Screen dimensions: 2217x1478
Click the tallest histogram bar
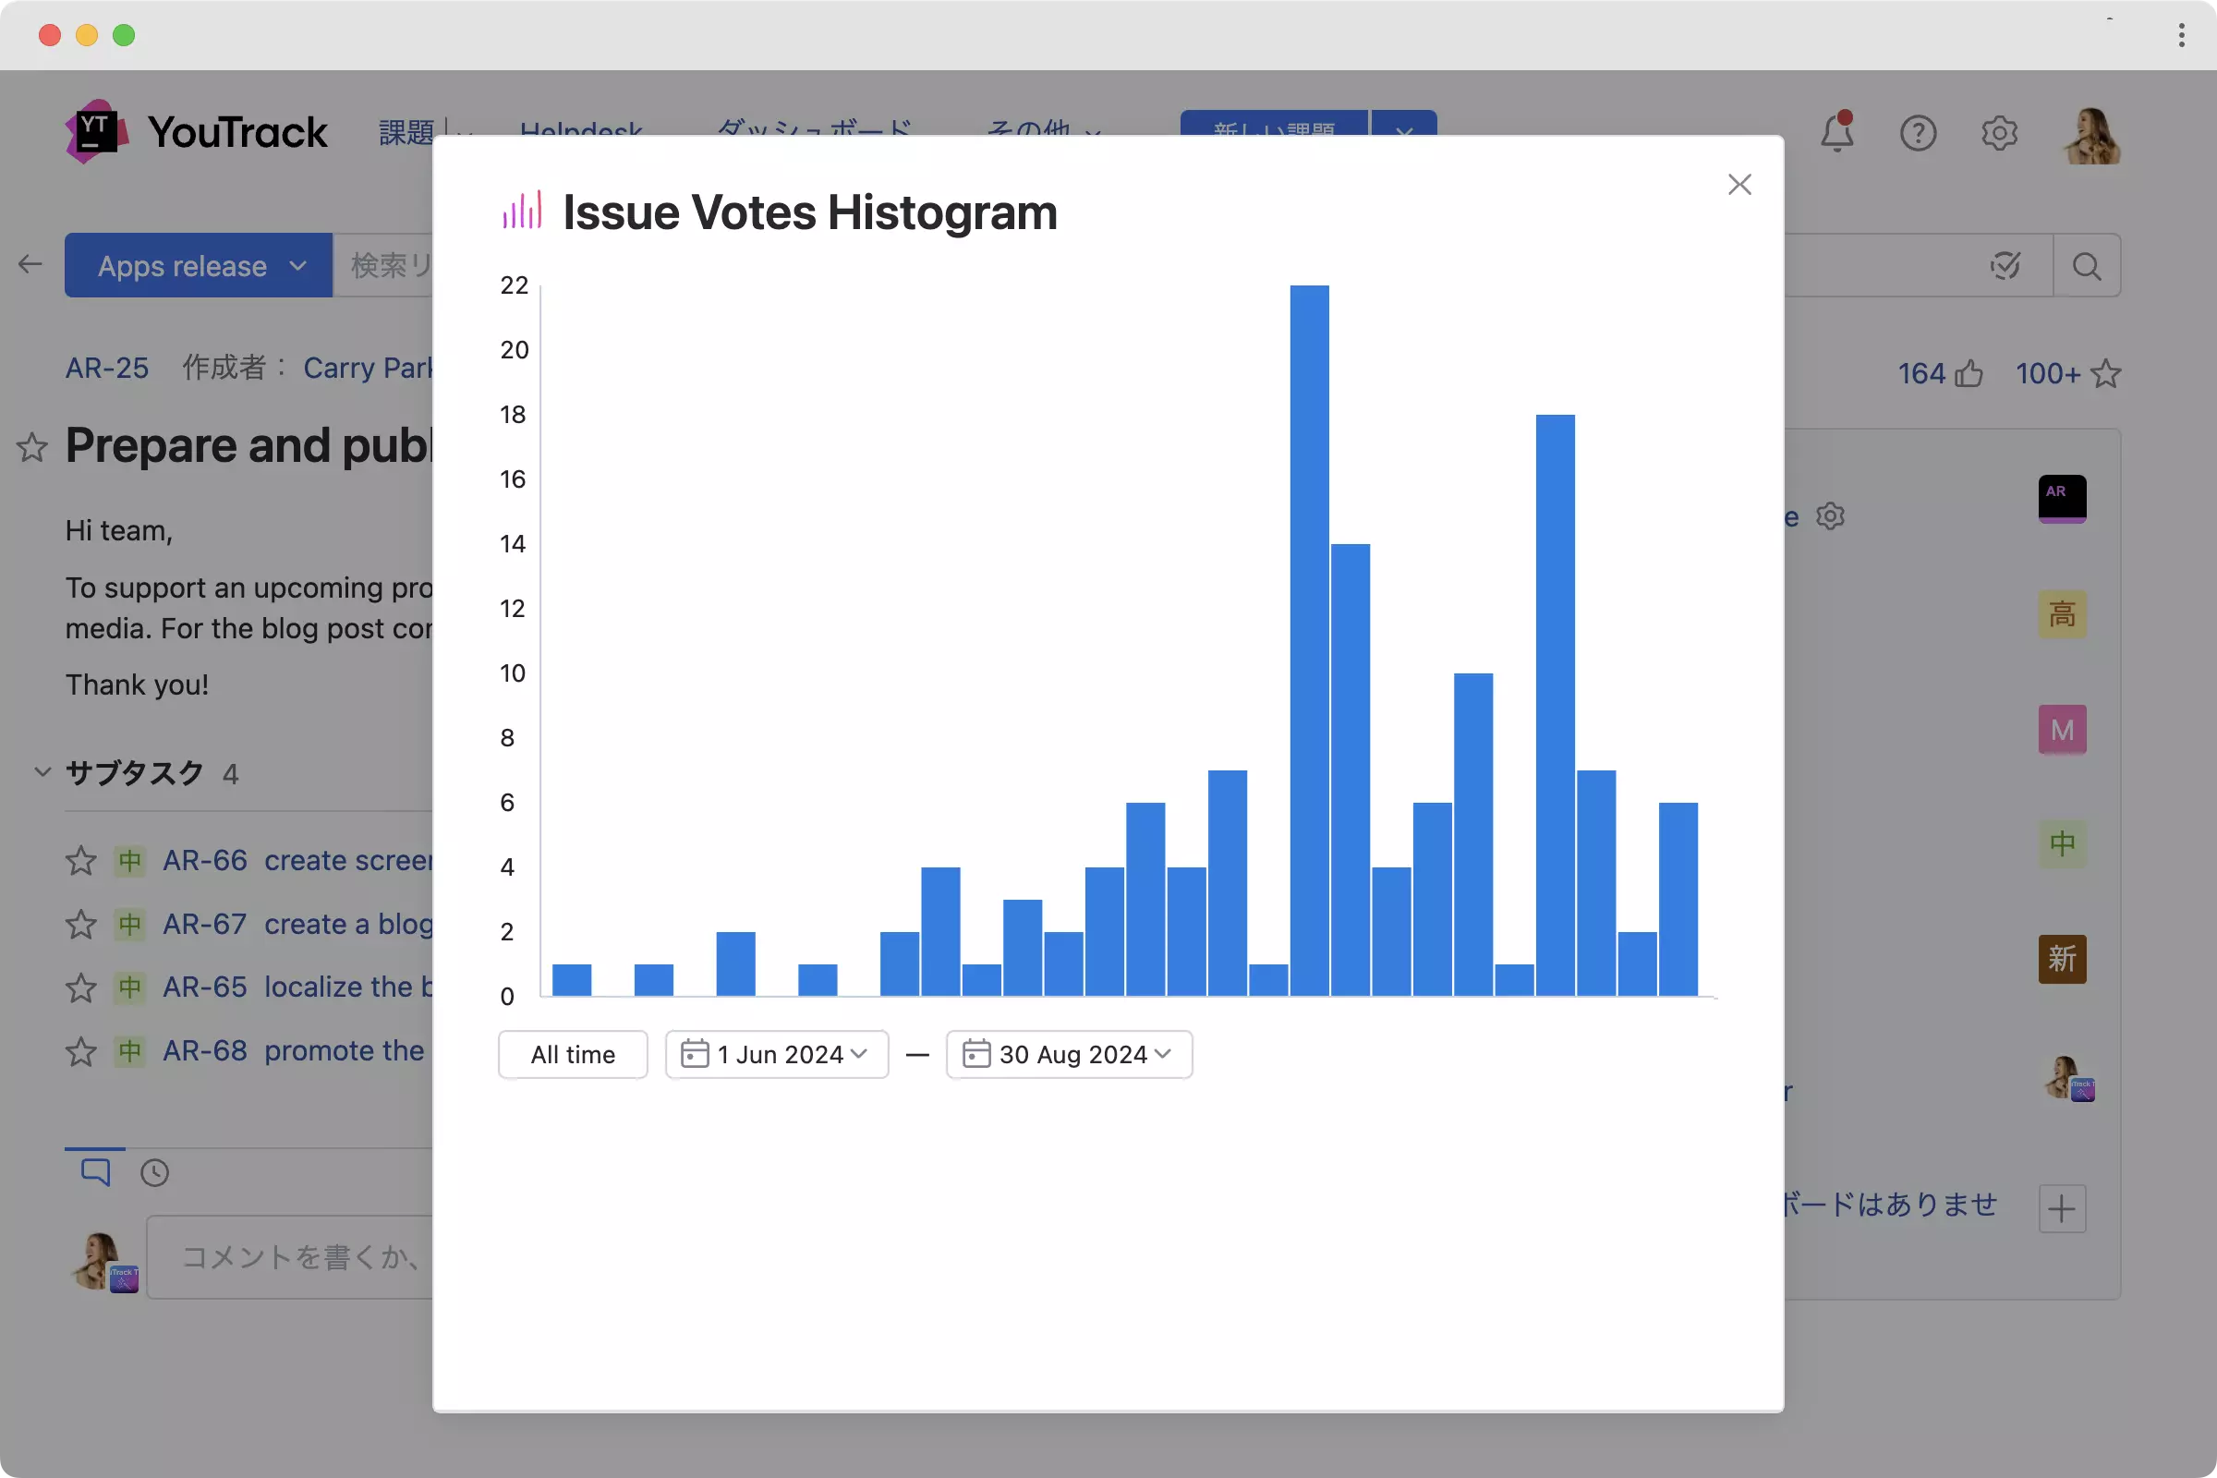click(x=1309, y=641)
